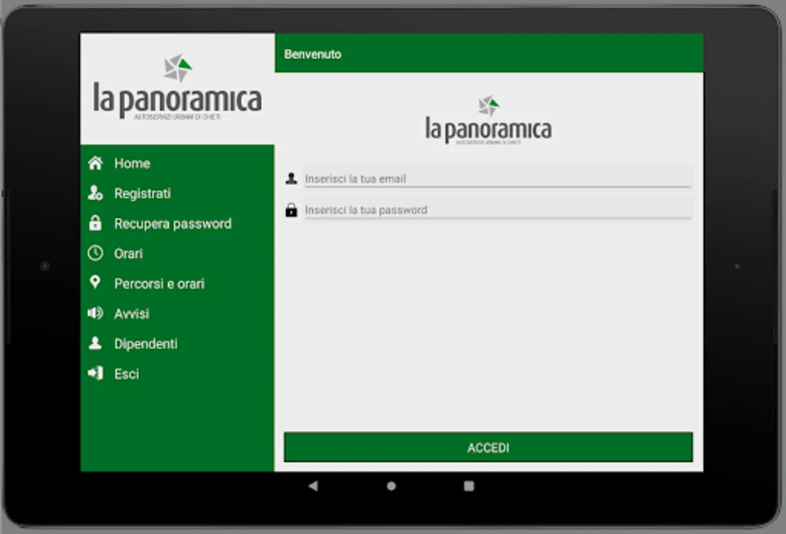Click the la panoramica logo in sidebar
Viewport: 786px width, 534px height.
coord(178,88)
